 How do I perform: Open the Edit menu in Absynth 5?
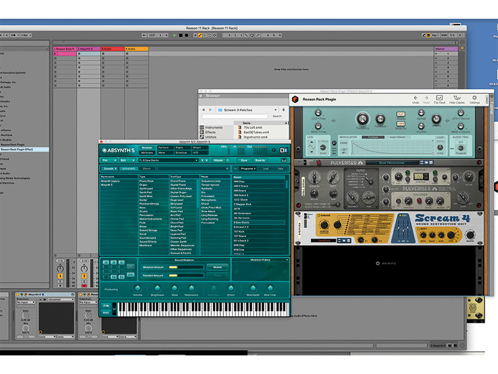point(127,160)
